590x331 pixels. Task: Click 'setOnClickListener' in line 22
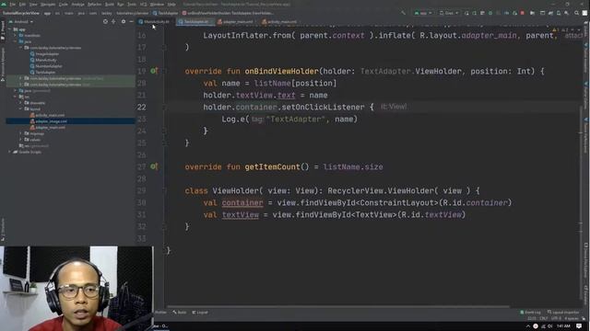pos(323,108)
